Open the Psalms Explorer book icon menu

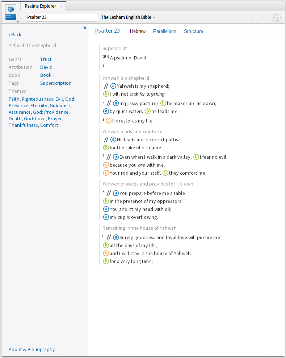11,13
